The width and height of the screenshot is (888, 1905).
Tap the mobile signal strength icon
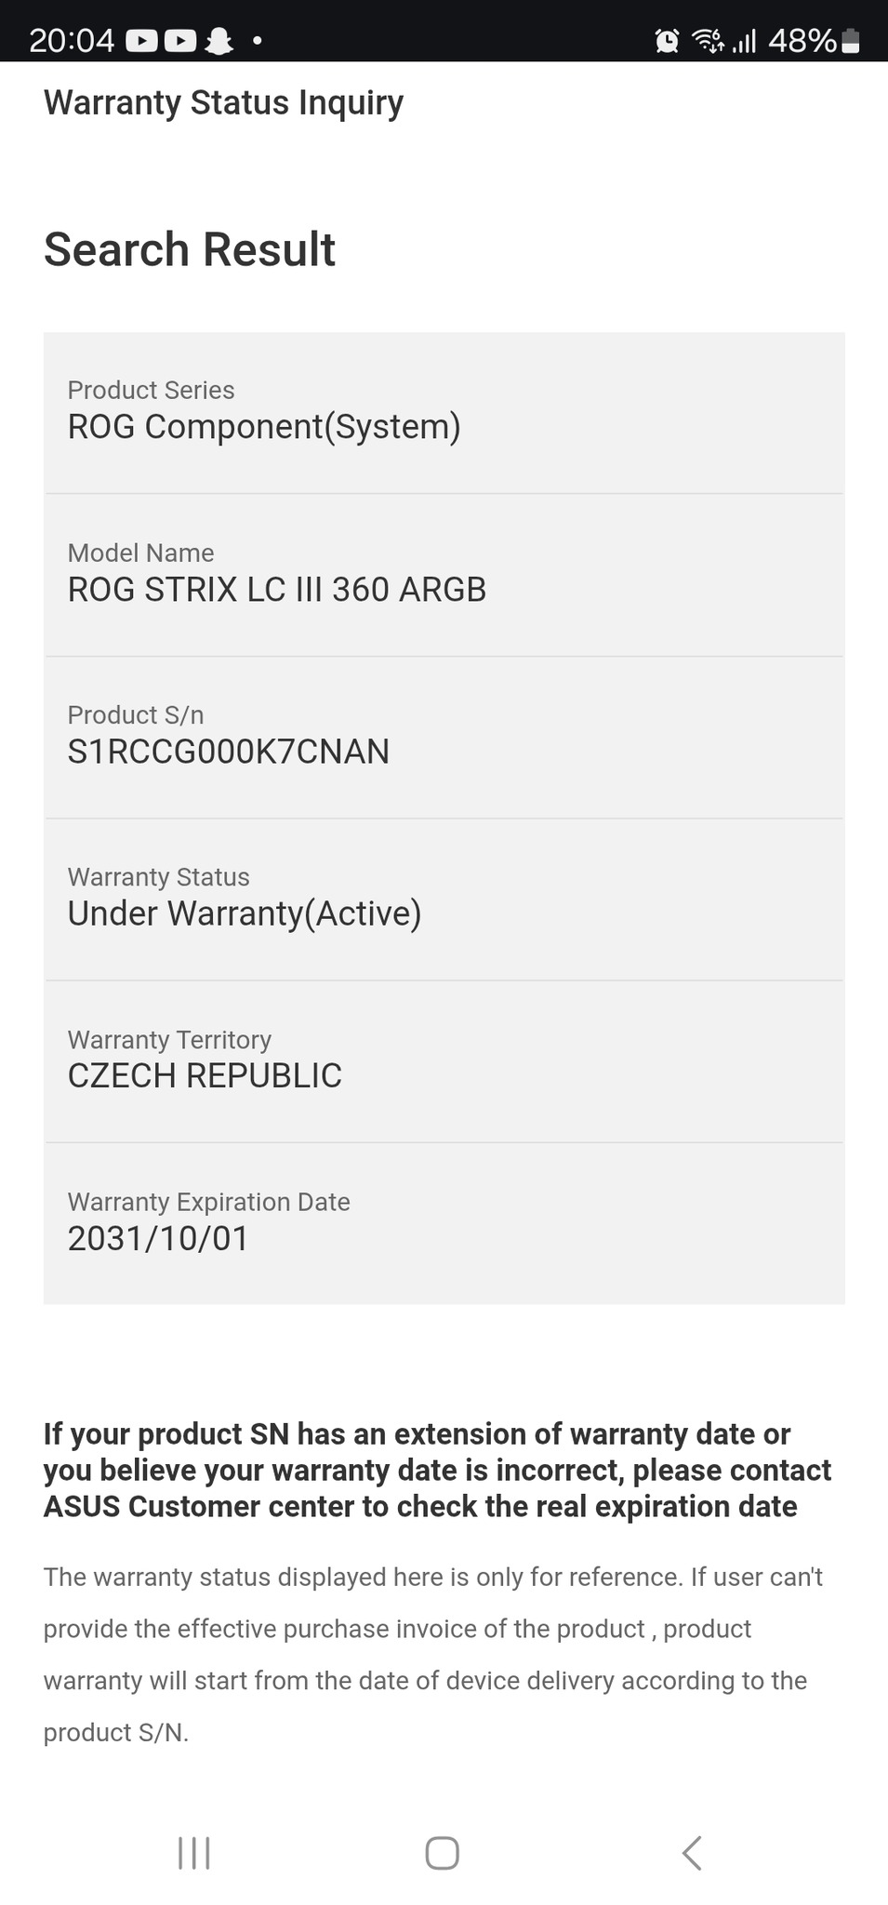click(744, 41)
